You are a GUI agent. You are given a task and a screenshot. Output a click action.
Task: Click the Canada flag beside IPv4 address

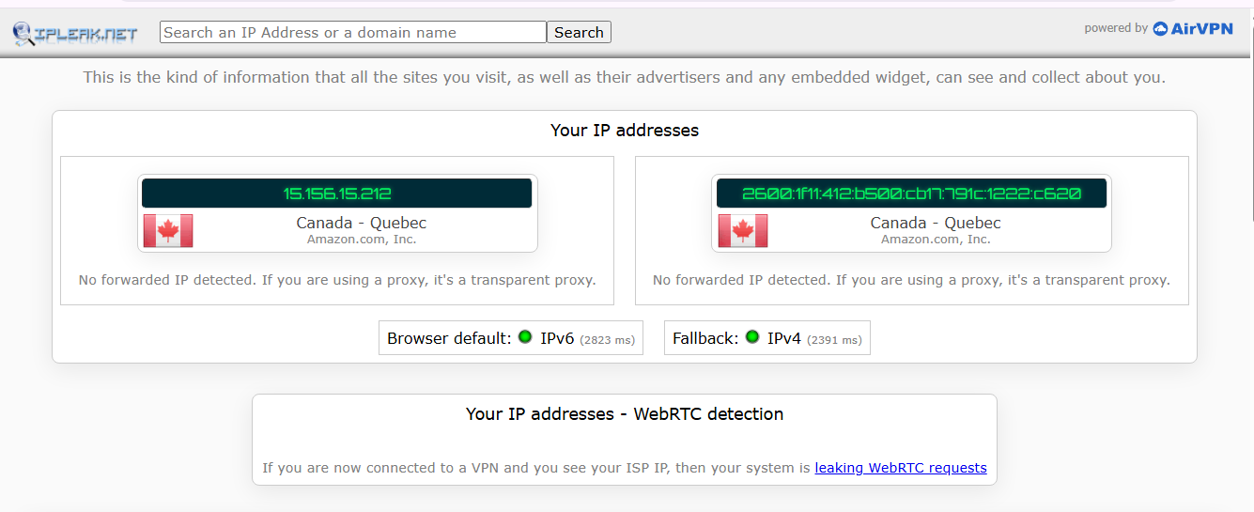(x=168, y=230)
